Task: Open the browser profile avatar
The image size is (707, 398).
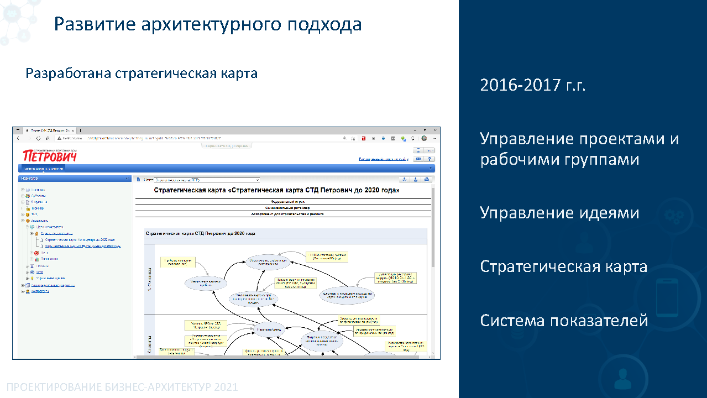Action: pyautogui.click(x=424, y=138)
